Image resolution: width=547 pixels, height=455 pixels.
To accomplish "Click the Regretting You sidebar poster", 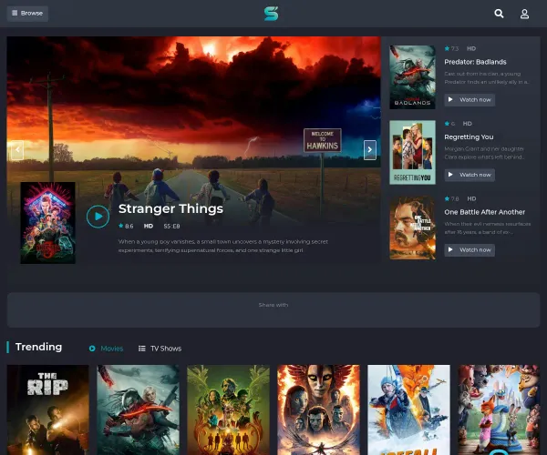I will pos(412,152).
